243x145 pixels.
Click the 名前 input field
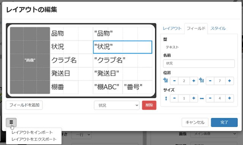point(199,64)
